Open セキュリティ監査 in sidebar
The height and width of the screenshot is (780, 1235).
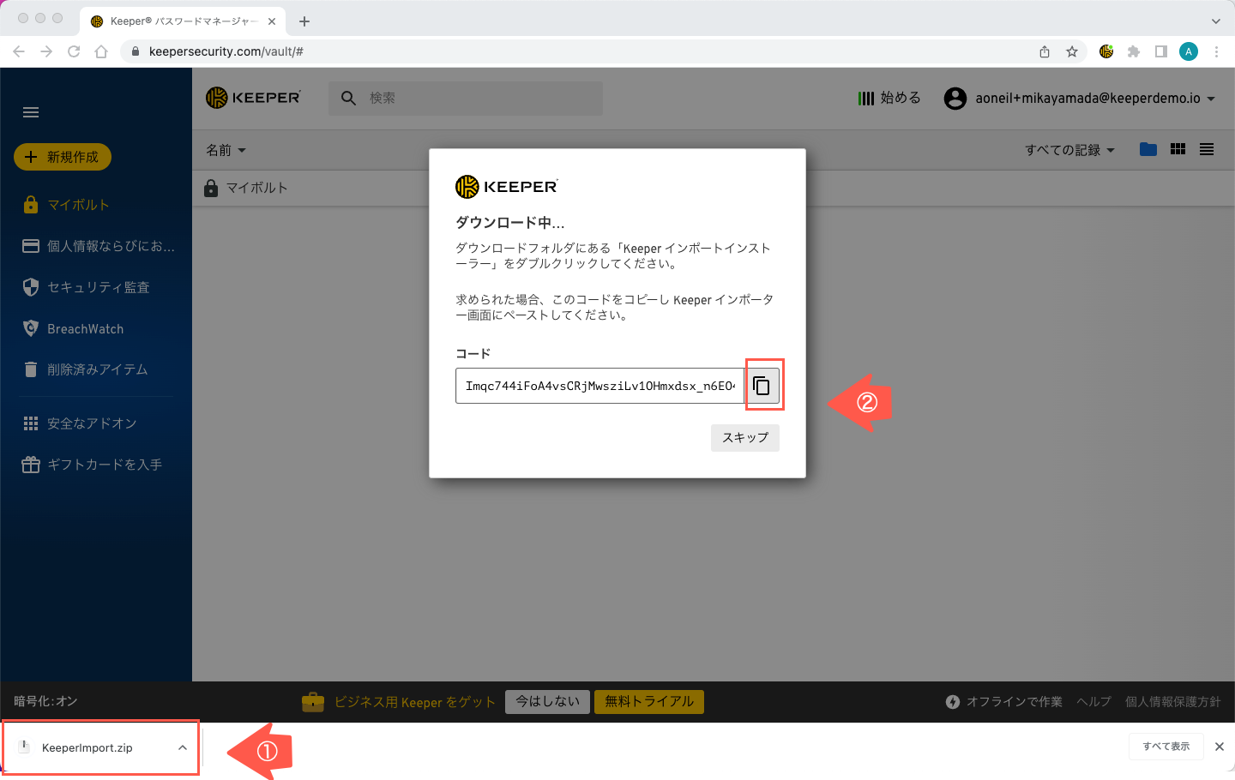[x=98, y=287]
